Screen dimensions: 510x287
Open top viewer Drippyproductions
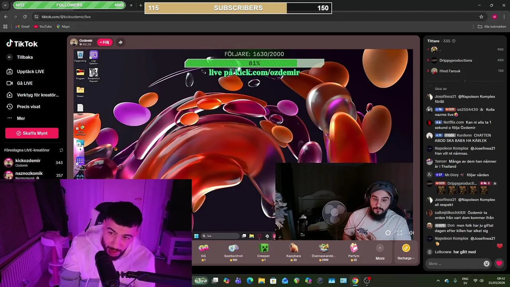point(455,60)
